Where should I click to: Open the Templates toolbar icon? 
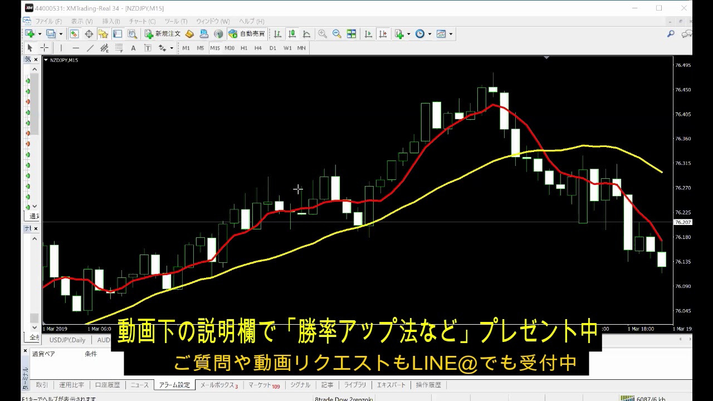(x=441, y=34)
